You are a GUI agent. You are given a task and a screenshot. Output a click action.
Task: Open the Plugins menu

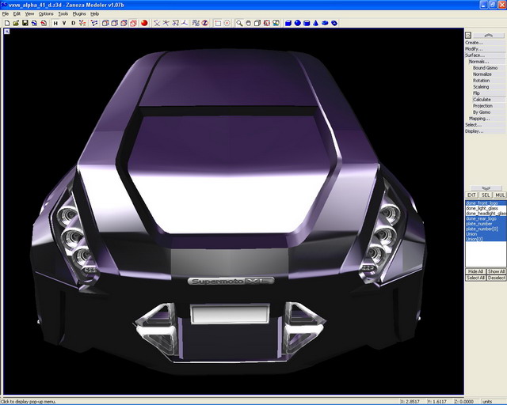[x=79, y=13]
